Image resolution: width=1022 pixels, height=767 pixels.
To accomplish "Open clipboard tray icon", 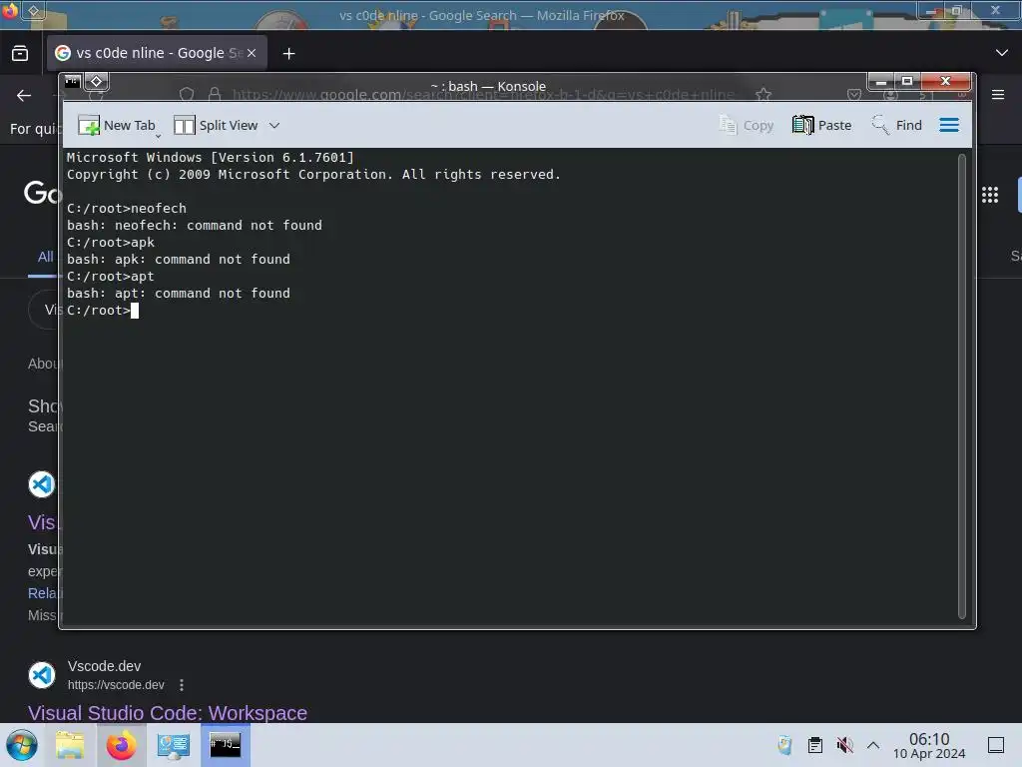I will pos(814,745).
